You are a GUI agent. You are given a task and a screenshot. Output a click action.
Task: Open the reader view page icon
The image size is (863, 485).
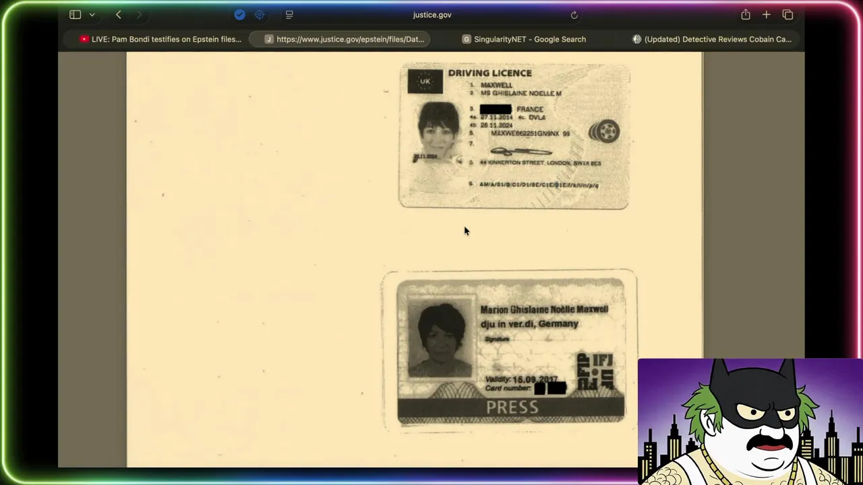coord(289,15)
